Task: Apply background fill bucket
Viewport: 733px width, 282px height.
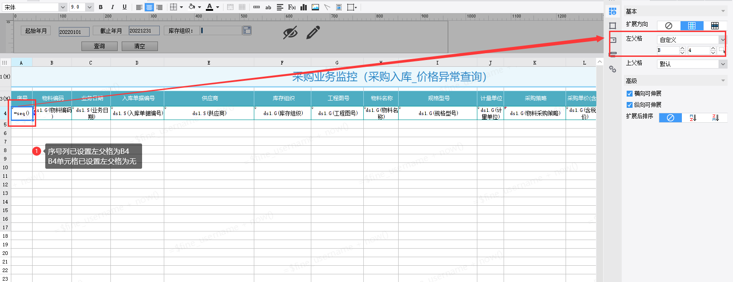Action: coord(192,7)
